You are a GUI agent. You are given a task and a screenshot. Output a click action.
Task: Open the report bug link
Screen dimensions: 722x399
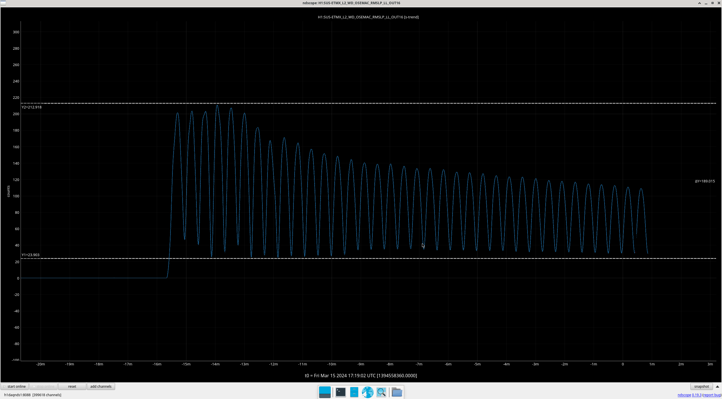[712, 395]
